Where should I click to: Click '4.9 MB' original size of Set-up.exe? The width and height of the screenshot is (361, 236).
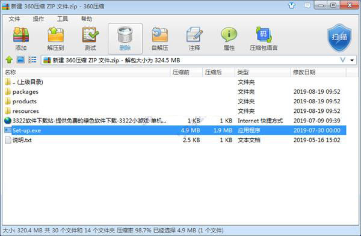pos(190,130)
